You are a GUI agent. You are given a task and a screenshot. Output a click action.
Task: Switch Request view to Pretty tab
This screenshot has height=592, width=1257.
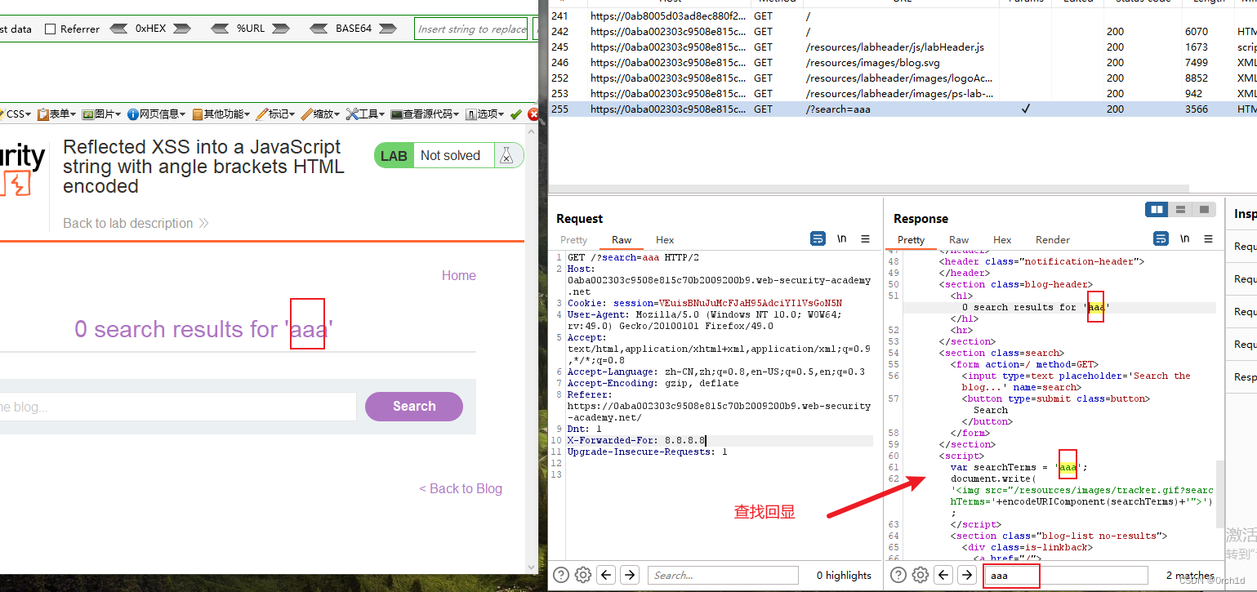(573, 240)
